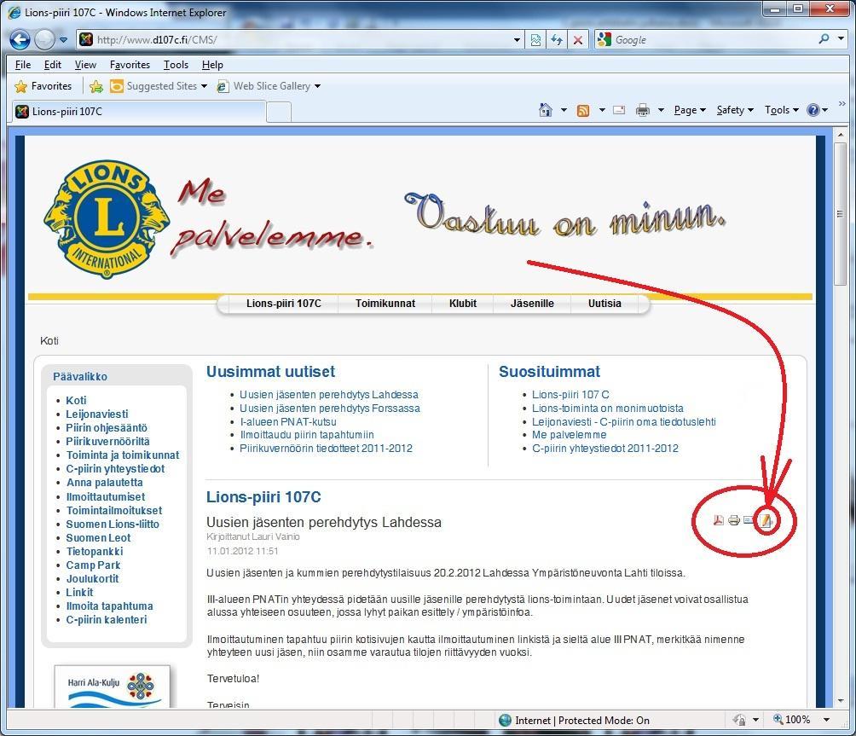Open the Edit menu
Screen dimensions: 856x736
tap(52, 65)
